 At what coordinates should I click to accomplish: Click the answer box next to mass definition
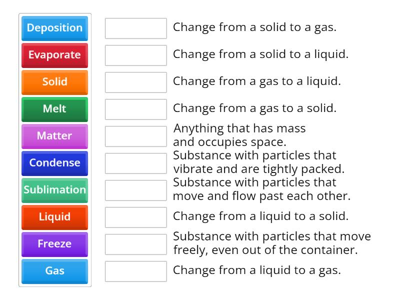coord(136,135)
